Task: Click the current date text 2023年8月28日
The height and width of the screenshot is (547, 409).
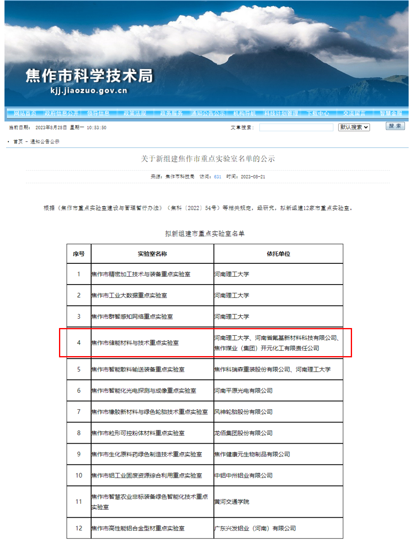Action: 51,127
